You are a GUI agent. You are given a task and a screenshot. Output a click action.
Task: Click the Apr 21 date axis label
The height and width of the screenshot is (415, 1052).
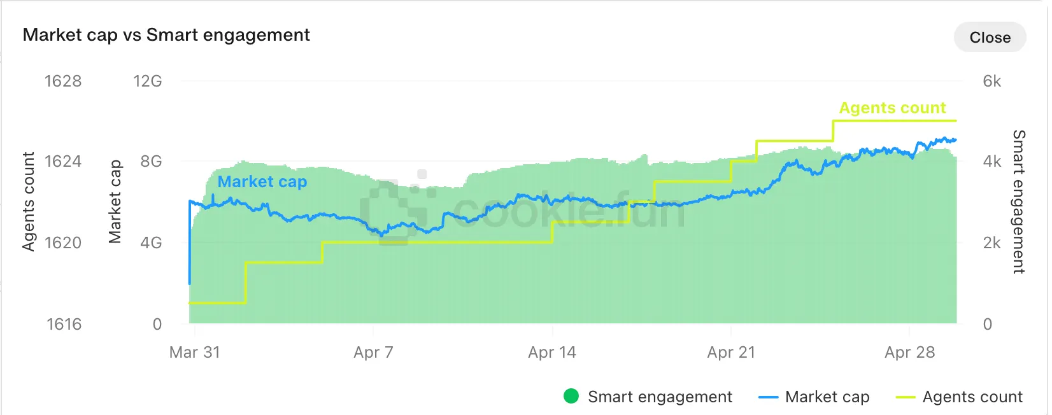[x=731, y=353]
